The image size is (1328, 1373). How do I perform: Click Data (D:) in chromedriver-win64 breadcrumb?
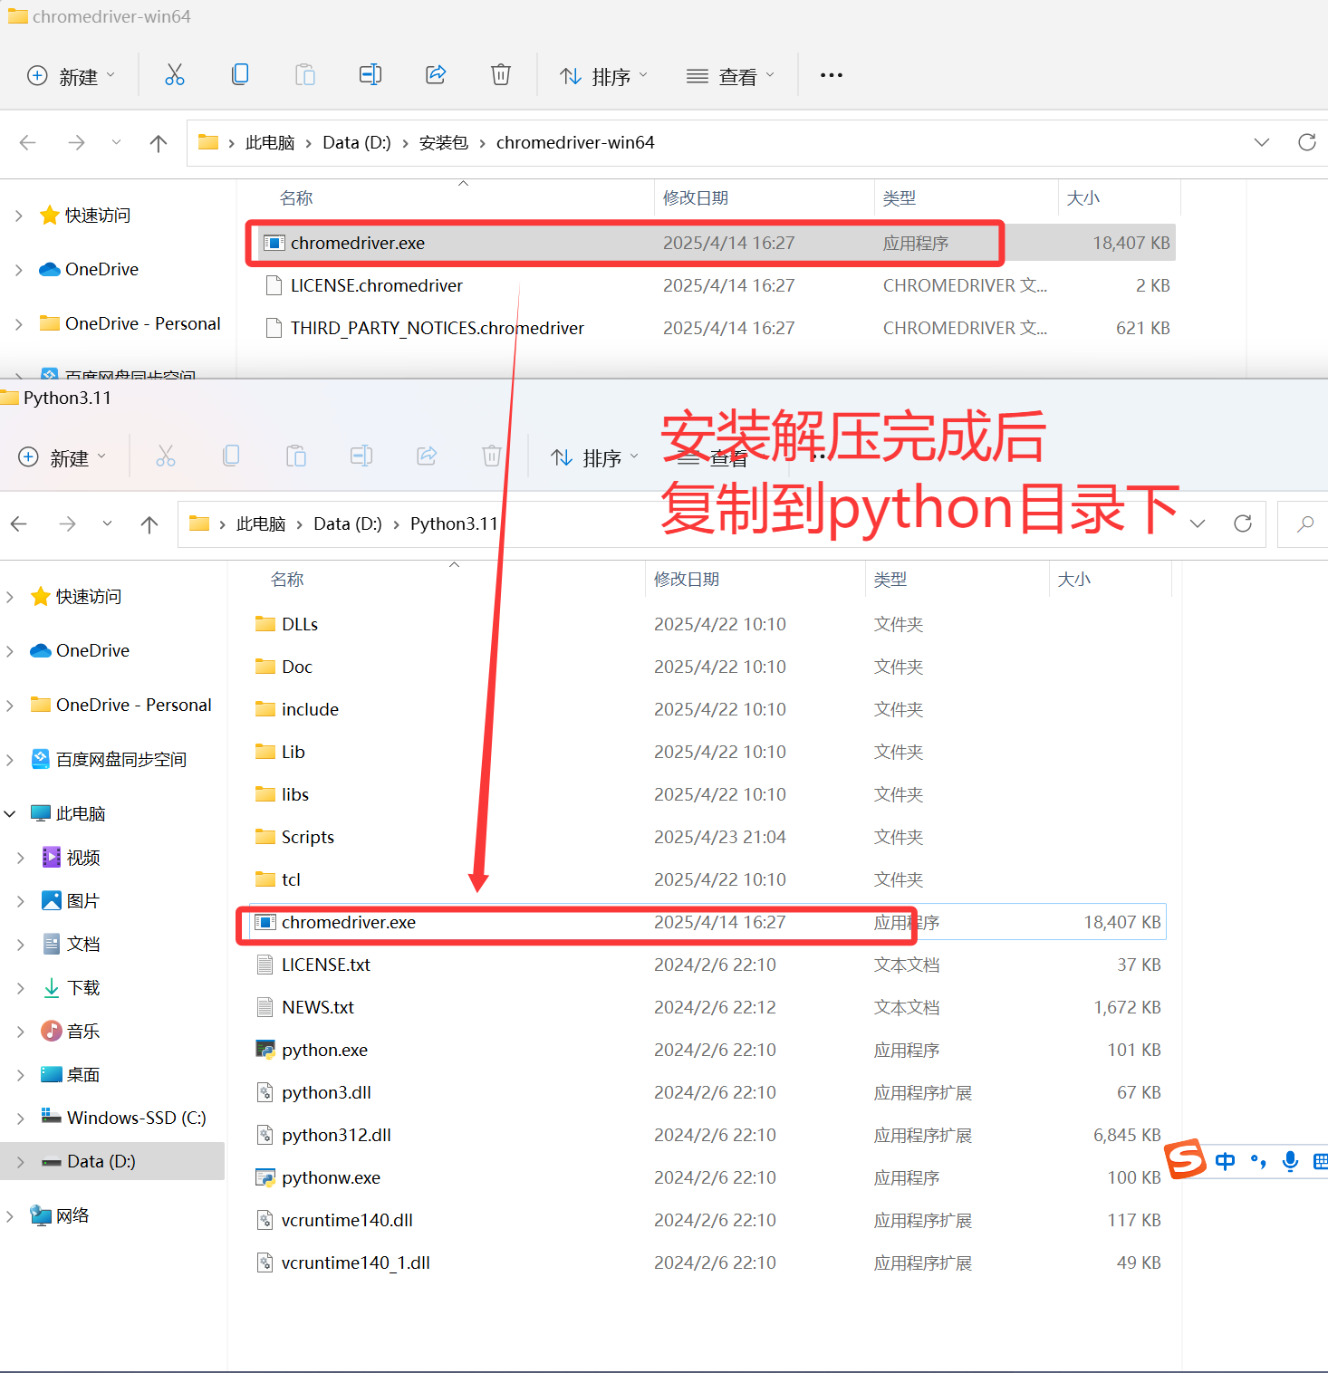357,142
